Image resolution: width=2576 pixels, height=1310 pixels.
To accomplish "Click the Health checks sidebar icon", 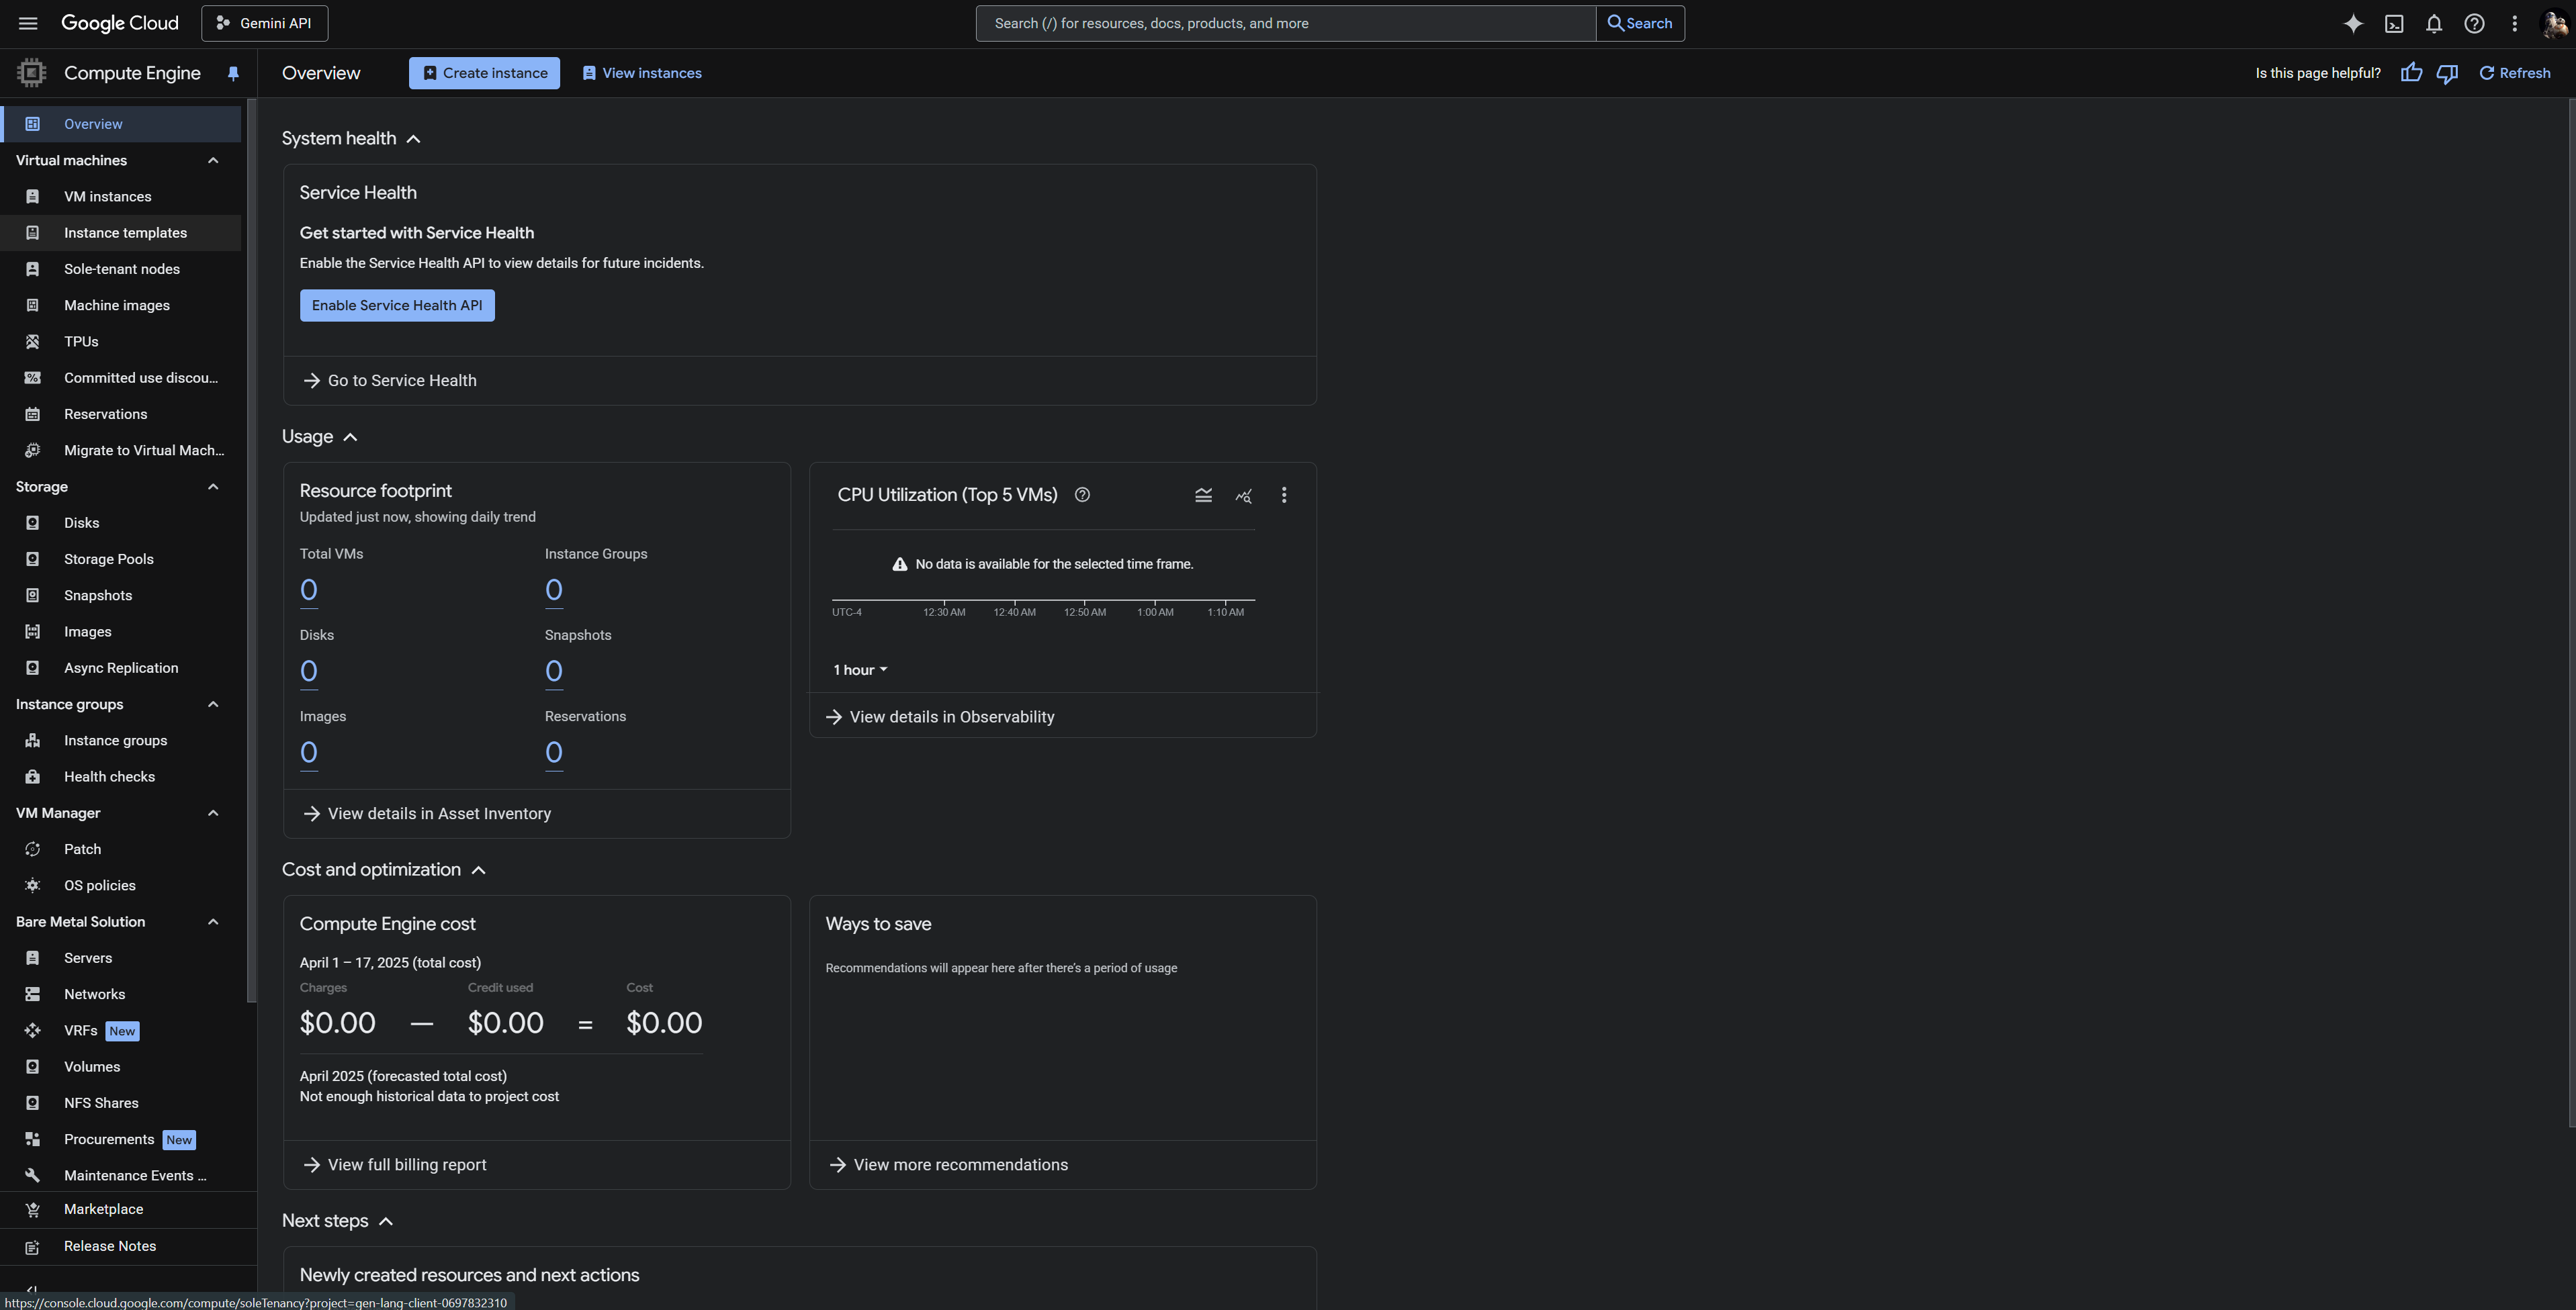I will click(32, 776).
